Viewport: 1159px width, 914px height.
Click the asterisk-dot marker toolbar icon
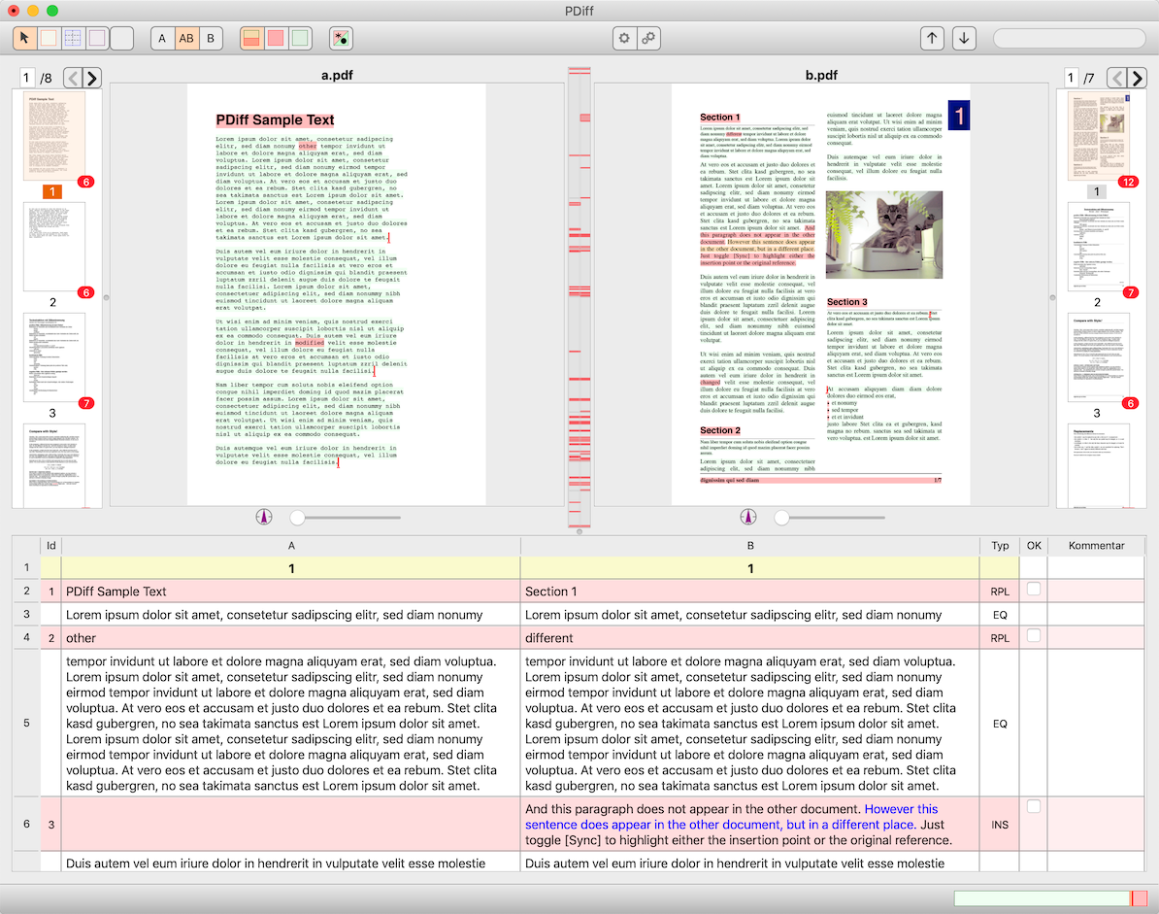(341, 38)
